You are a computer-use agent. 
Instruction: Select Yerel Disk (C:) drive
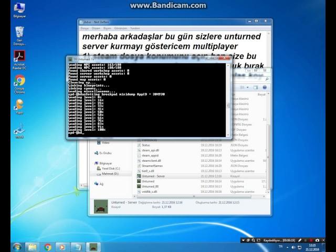(x=109, y=169)
